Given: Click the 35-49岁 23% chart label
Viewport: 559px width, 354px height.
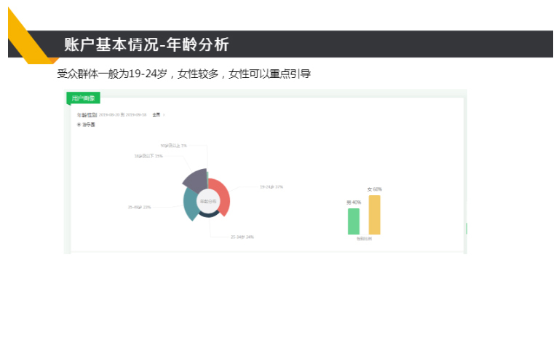Looking at the screenshot, I should (x=139, y=207).
